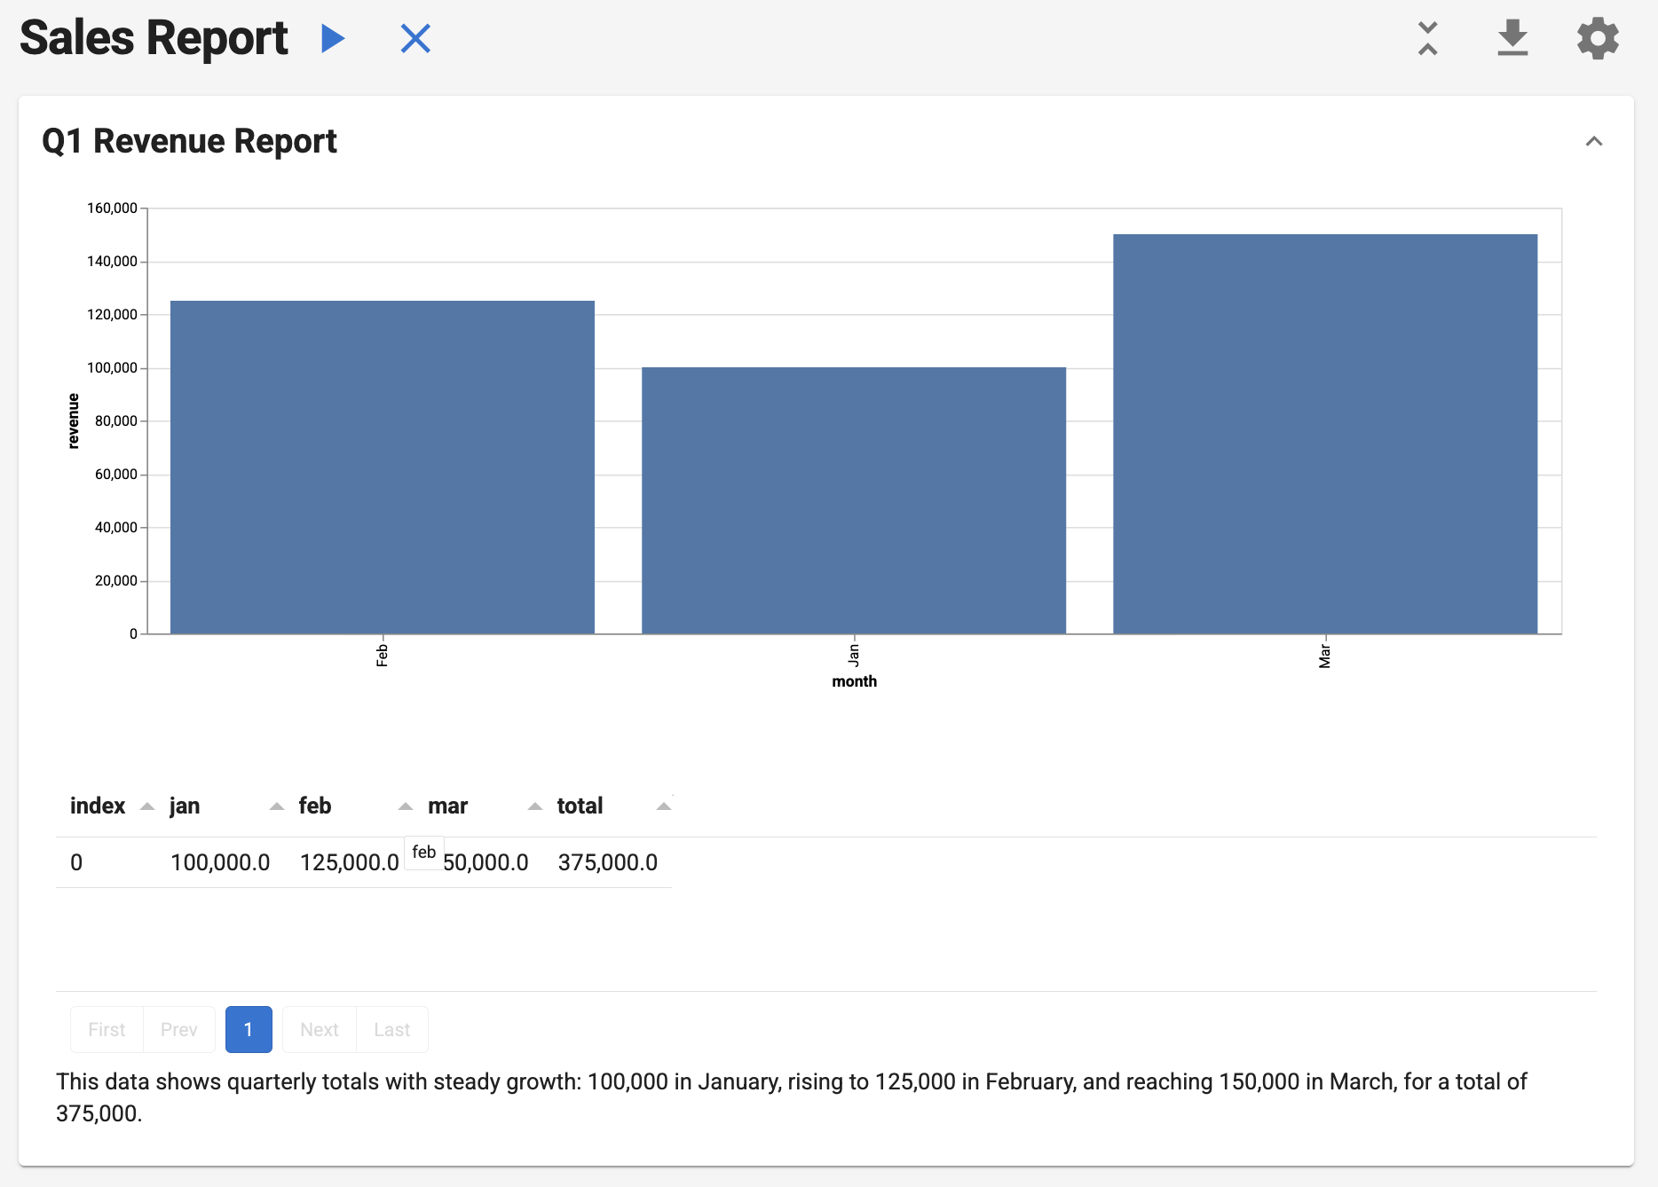Click the Prev pagination button
This screenshot has height=1187, width=1658.
[178, 1029]
